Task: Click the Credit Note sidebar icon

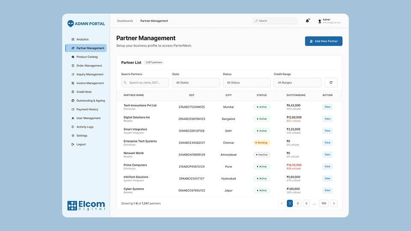Action: tap(73, 92)
